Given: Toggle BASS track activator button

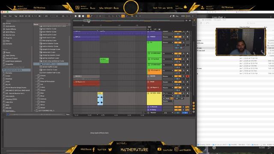Looking at the screenshot, I should click(178, 82).
